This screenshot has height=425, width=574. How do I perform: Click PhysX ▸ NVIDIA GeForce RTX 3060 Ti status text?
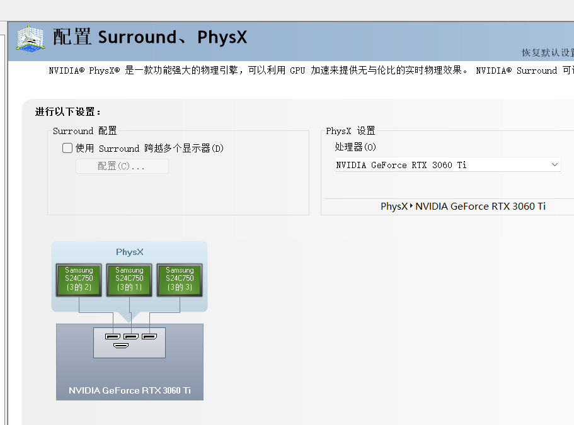tap(463, 207)
